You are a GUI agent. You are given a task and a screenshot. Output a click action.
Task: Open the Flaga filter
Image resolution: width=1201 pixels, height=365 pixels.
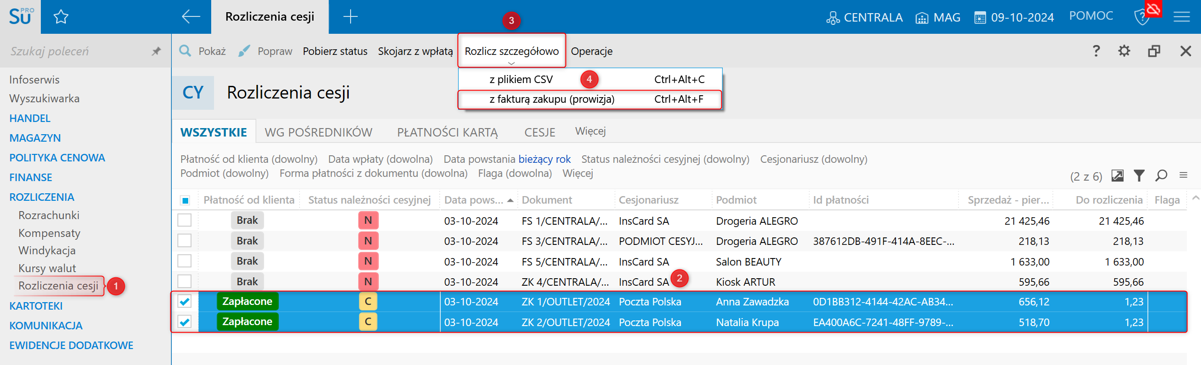pos(515,173)
